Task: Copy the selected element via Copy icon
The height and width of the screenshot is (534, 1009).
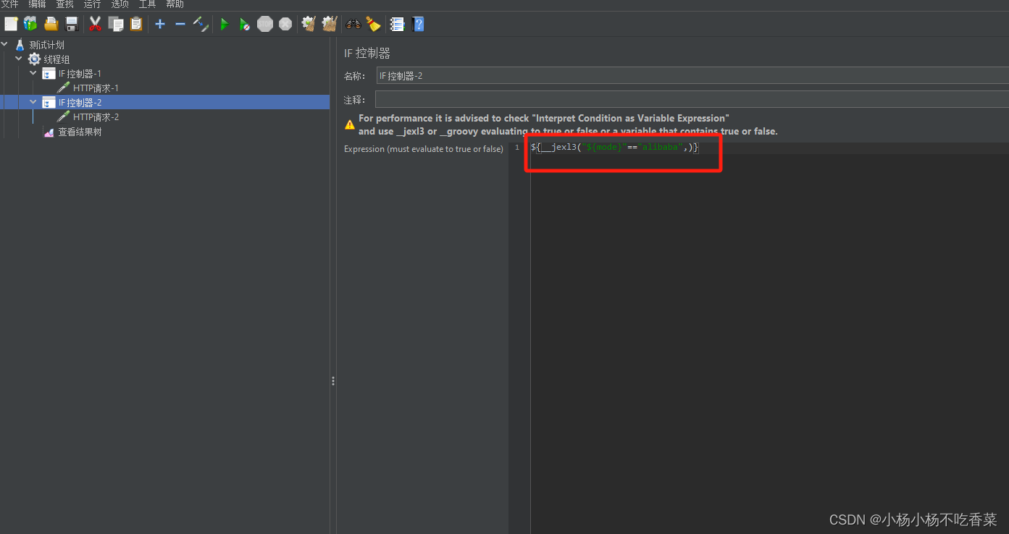Action: click(x=116, y=24)
